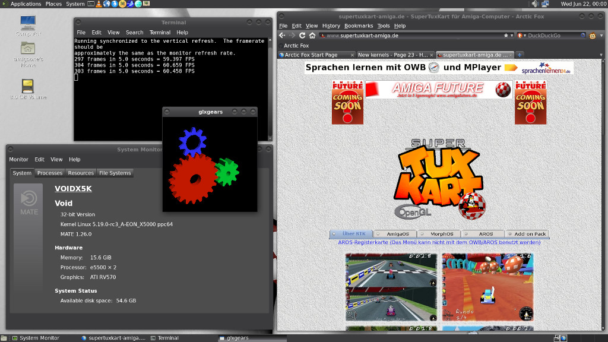This screenshot has height=342, width=608.
Task: Reload the current page in Arctic Fox
Action: (302, 35)
